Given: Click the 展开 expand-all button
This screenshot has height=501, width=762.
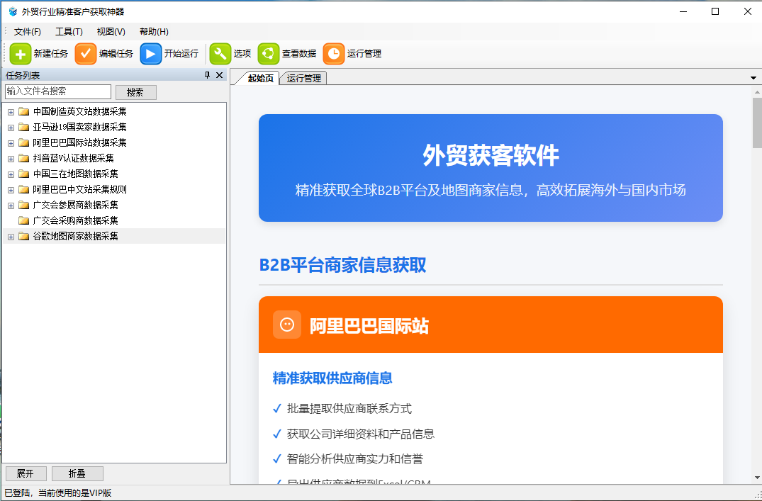Looking at the screenshot, I should pos(26,473).
